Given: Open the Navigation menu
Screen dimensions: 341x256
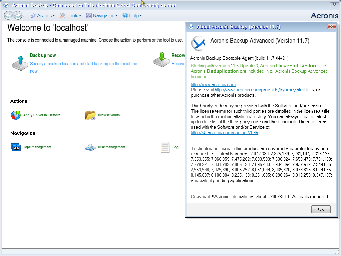Looking at the screenshot, I should click(x=102, y=15).
